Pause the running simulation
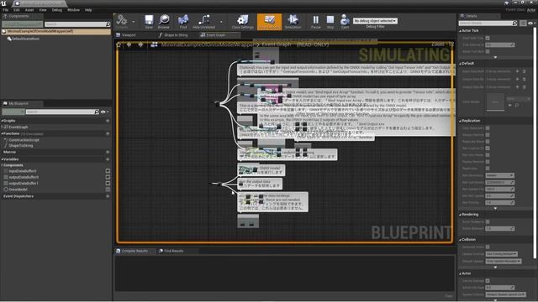This screenshot has height=302, width=538. click(316, 21)
